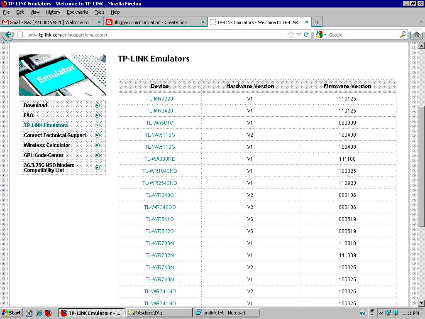Open Contact Technical Support in the sidebar
425x319 pixels.
coord(55,135)
